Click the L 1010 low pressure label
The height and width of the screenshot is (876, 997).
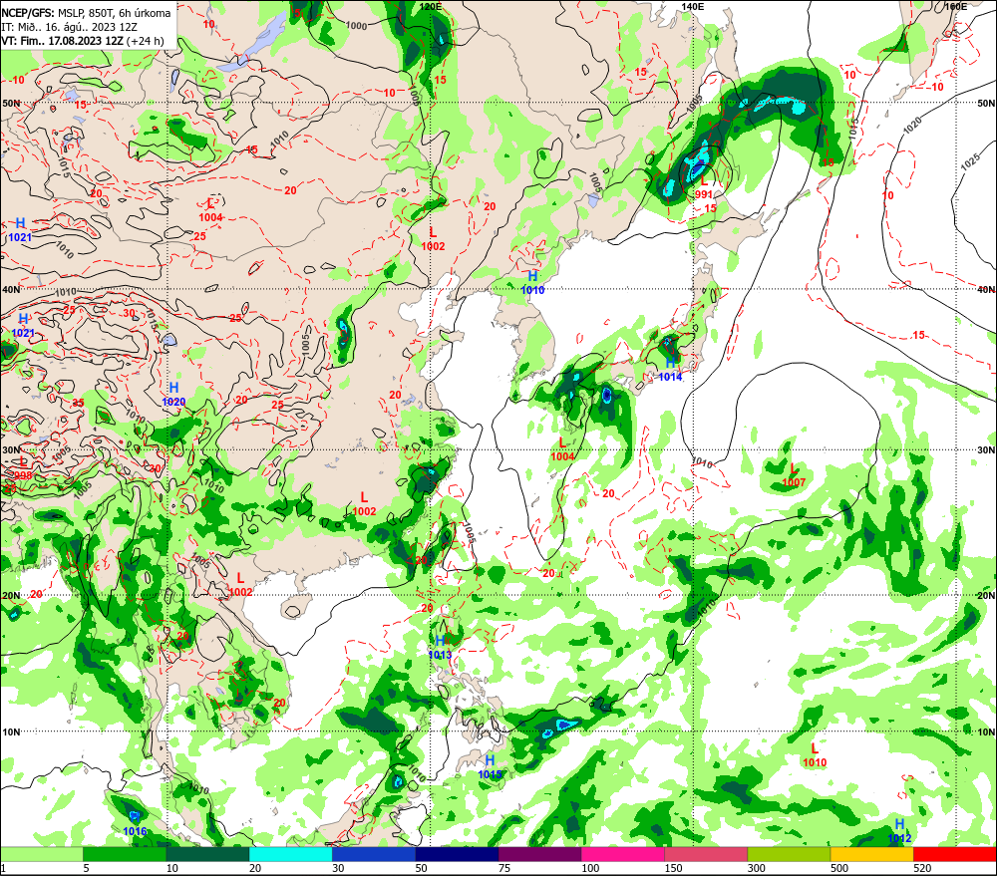tap(815, 755)
